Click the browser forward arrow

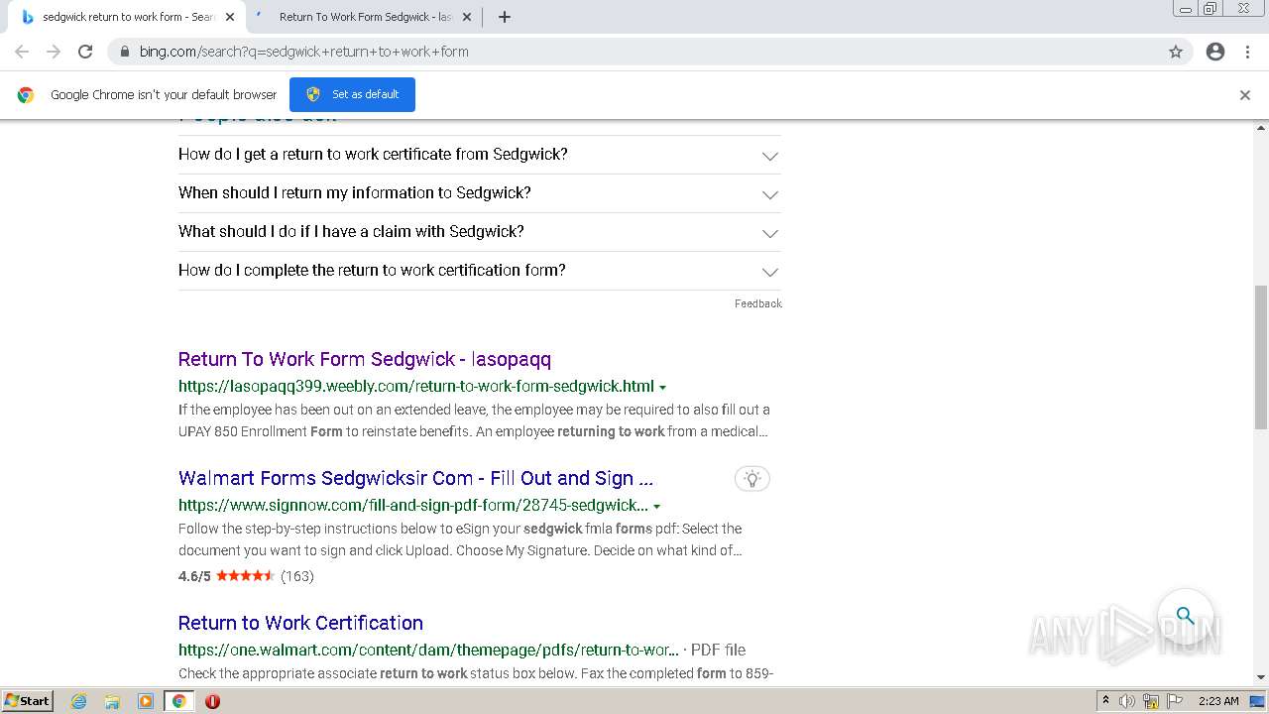pos(54,52)
